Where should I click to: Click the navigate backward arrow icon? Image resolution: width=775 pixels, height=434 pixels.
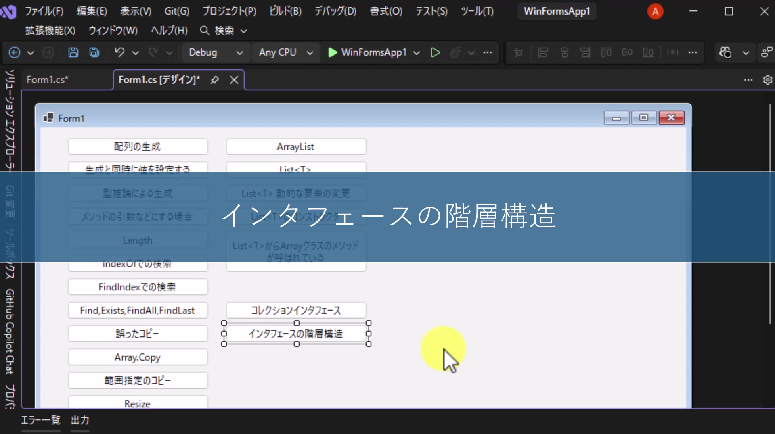15,52
